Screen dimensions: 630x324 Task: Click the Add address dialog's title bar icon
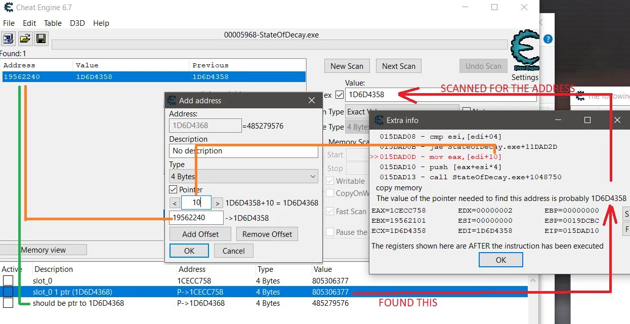click(171, 101)
